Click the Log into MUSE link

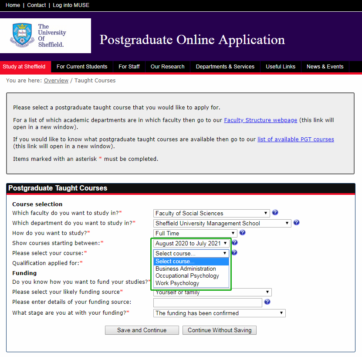[71, 5]
